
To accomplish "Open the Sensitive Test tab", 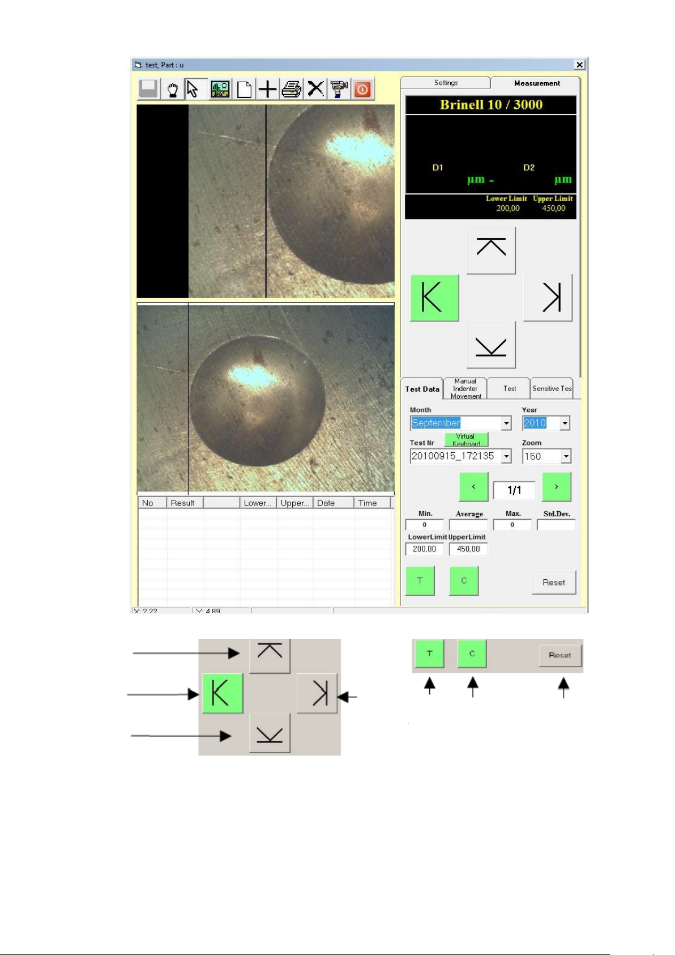I will pyautogui.click(x=552, y=389).
